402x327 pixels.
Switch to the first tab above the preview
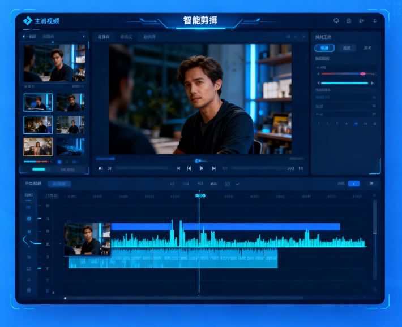tap(103, 37)
